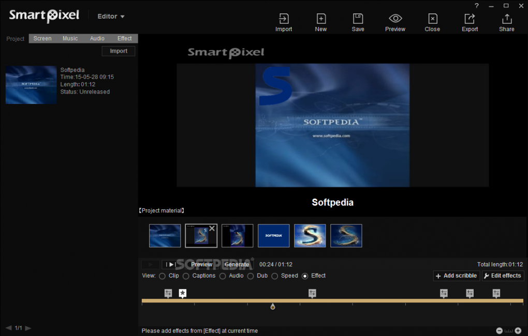The width and height of the screenshot is (528, 336).
Task: Select the Effect view radio button
Action: 305,276
